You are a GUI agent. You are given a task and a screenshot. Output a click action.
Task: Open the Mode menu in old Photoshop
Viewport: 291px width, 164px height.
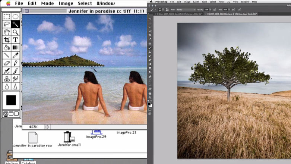47,3
